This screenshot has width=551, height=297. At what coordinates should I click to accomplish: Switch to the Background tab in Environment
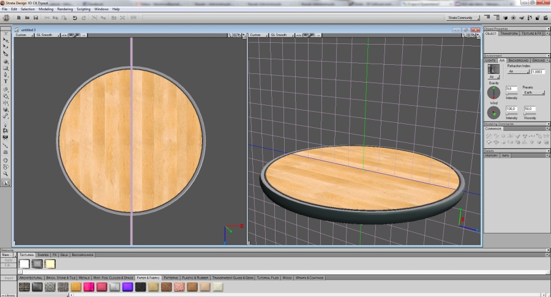coord(519,61)
